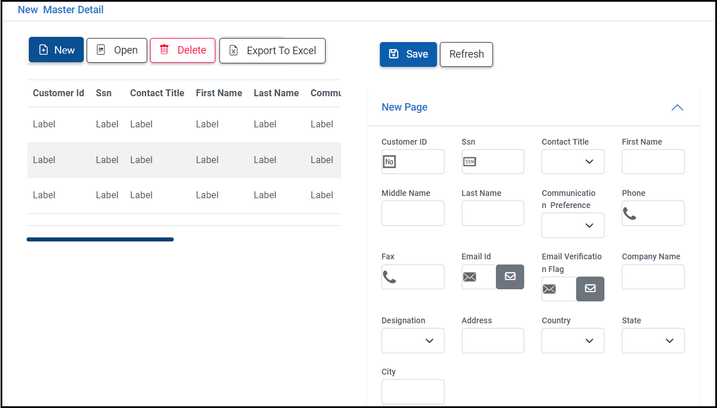This screenshot has width=717, height=408.
Task: Select third row Customer Id Label cell
Action: click(44, 195)
